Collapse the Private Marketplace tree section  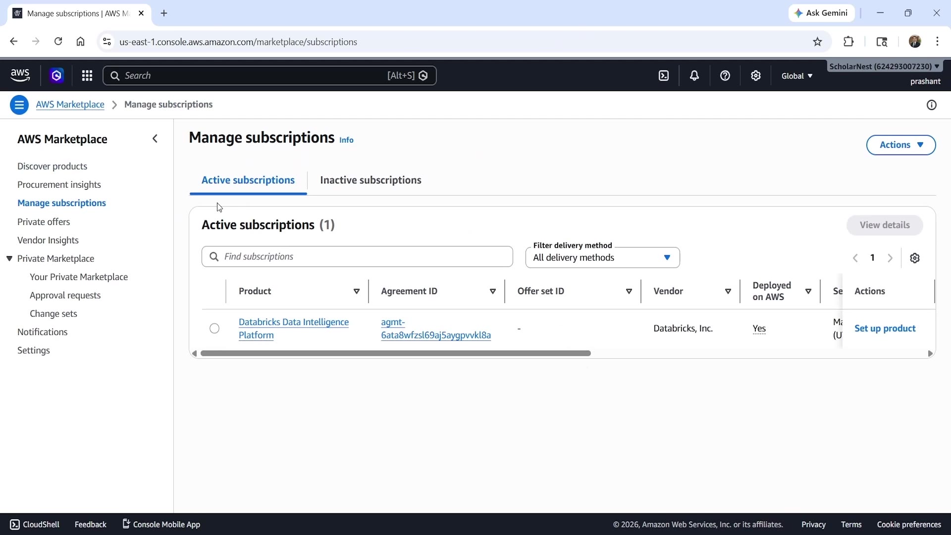9,259
